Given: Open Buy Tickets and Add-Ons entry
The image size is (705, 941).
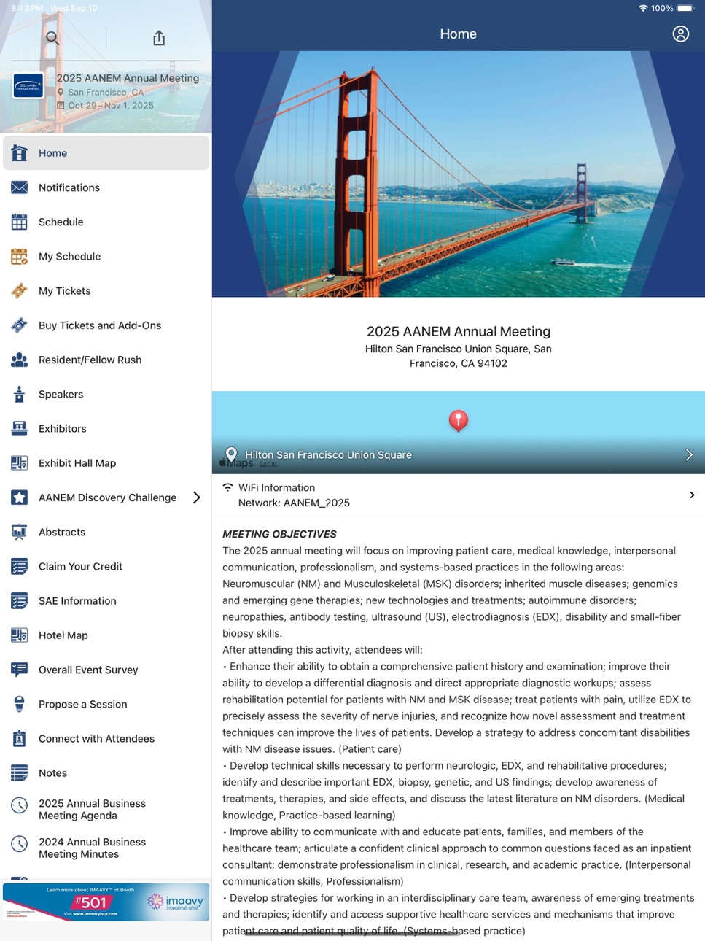Looking at the screenshot, I should [106, 325].
